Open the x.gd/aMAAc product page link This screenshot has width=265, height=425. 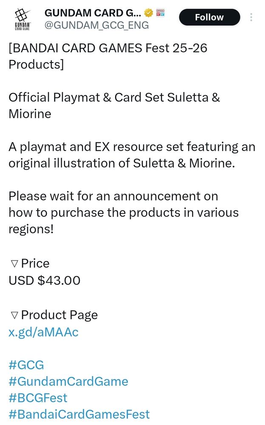point(43,332)
